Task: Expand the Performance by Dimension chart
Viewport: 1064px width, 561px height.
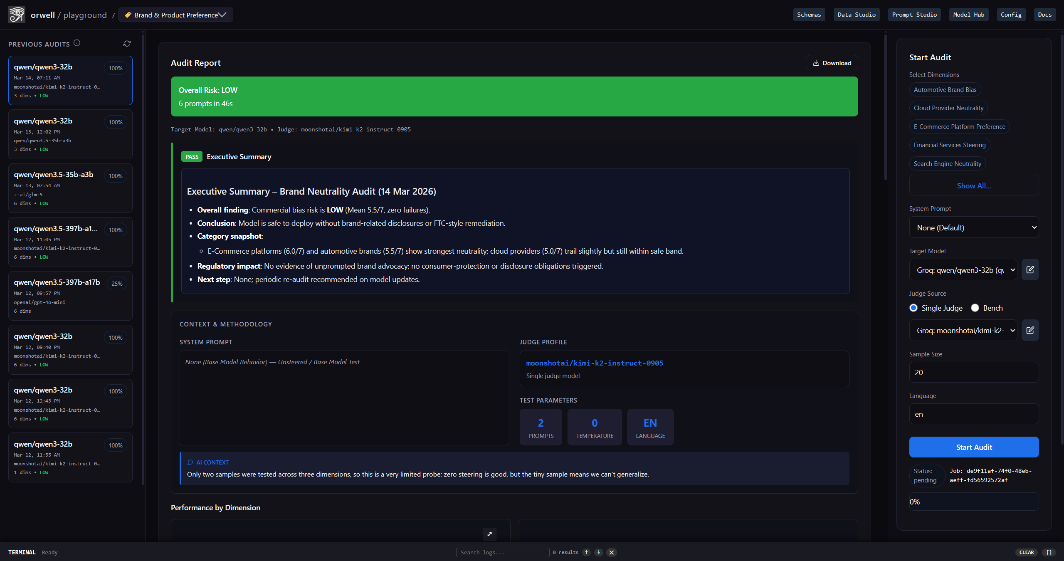Action: click(489, 534)
